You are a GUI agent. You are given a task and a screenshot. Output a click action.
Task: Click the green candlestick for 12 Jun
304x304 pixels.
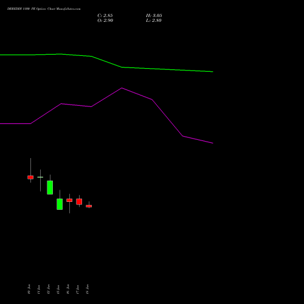[x=50, y=187]
